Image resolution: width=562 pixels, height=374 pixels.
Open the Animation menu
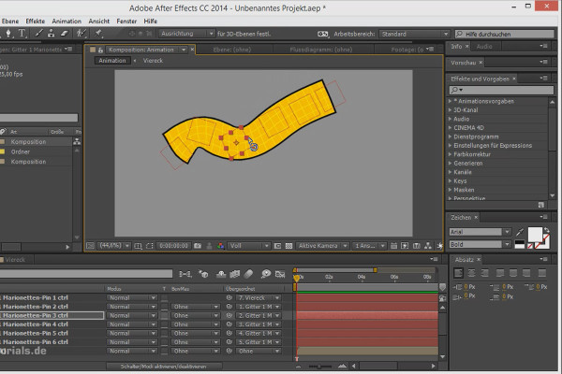[67, 22]
